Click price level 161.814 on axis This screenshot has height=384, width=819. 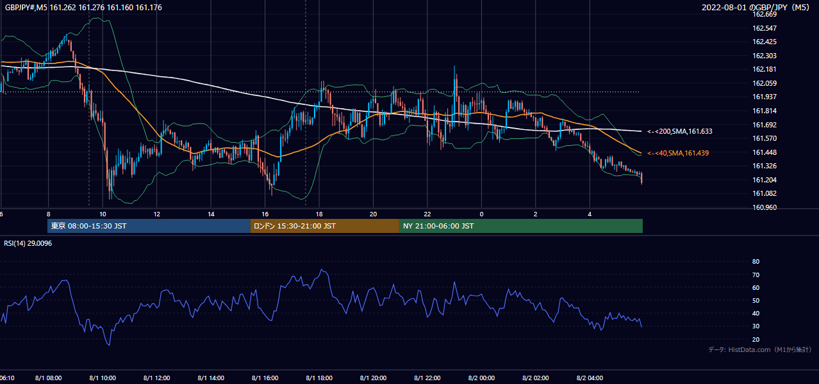coord(765,111)
